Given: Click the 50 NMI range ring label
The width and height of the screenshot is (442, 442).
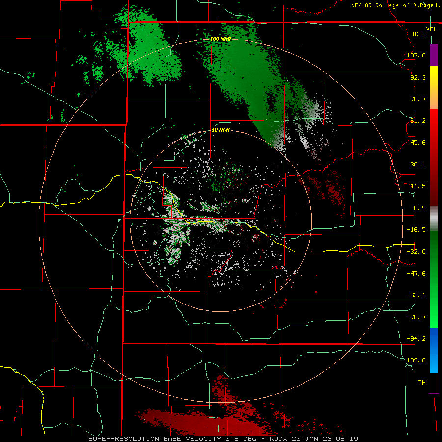Looking at the screenshot, I should [x=221, y=130].
